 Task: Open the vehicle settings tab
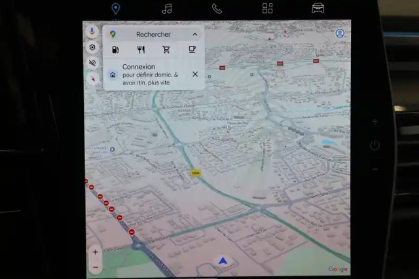(318, 9)
